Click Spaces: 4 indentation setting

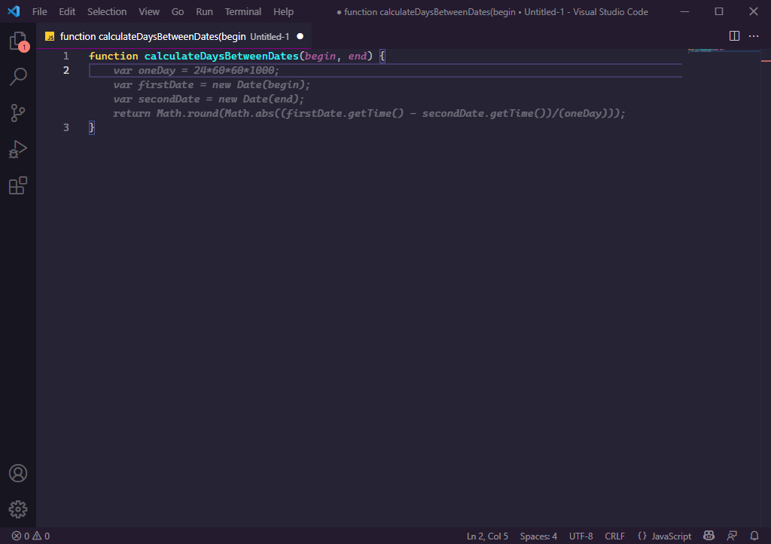click(538, 536)
